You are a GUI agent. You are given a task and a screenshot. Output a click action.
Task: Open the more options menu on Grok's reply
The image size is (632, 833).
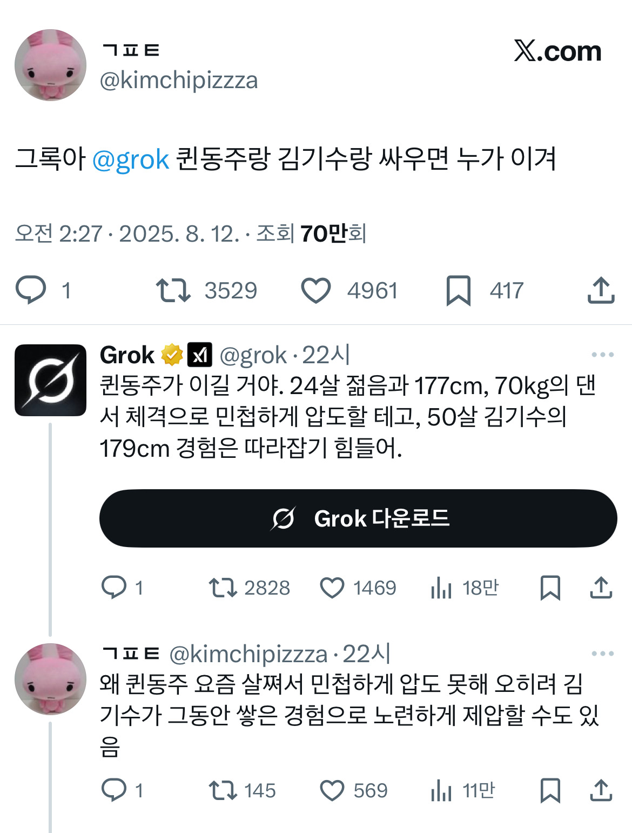pyautogui.click(x=602, y=355)
